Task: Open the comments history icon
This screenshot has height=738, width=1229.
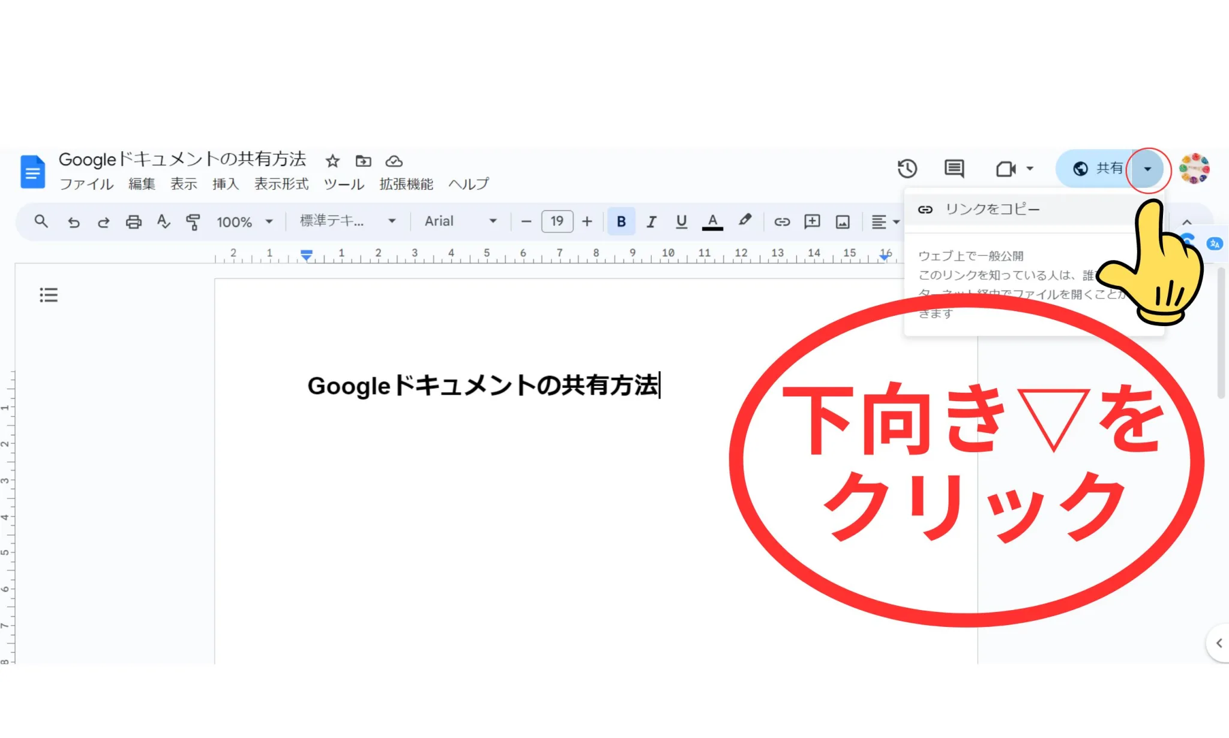Action: (954, 169)
